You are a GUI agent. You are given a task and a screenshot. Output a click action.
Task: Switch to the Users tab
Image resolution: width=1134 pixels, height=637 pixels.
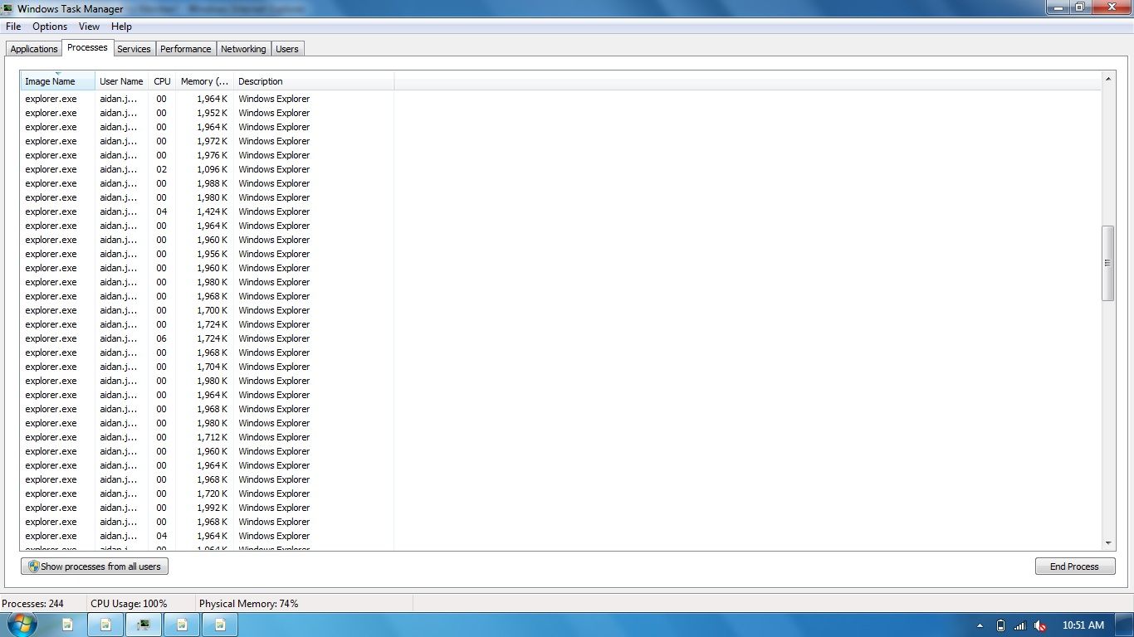click(287, 49)
